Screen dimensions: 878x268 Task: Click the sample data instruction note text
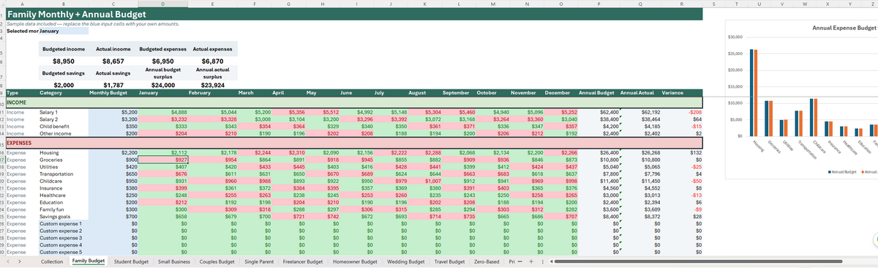(x=94, y=24)
